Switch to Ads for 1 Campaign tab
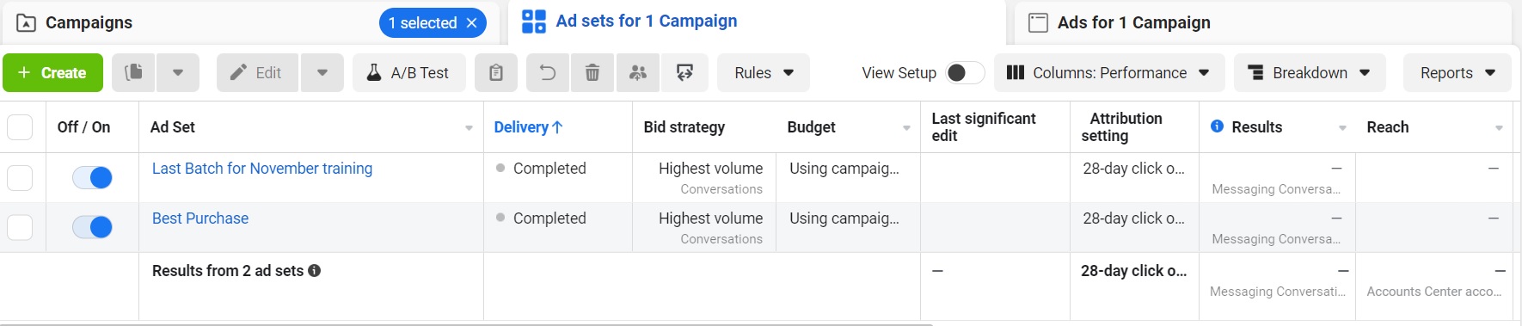The width and height of the screenshot is (1522, 326). (x=1262, y=23)
